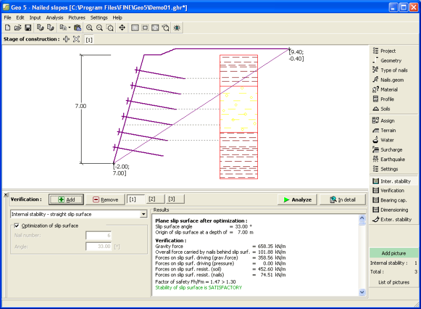The width and height of the screenshot is (421, 309).
Task: Open the File menu
Action: click(x=7, y=18)
